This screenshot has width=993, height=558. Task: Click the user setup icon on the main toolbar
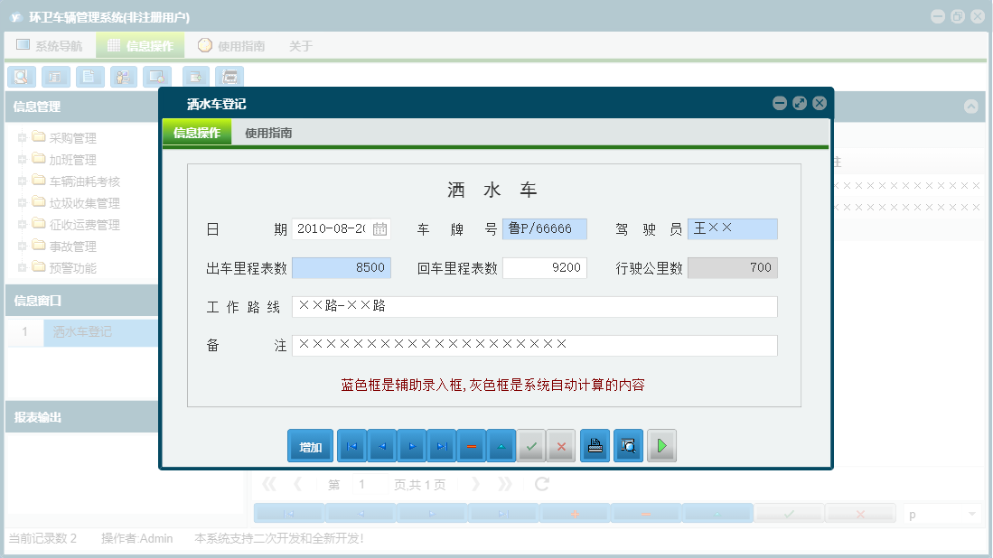[x=123, y=77]
